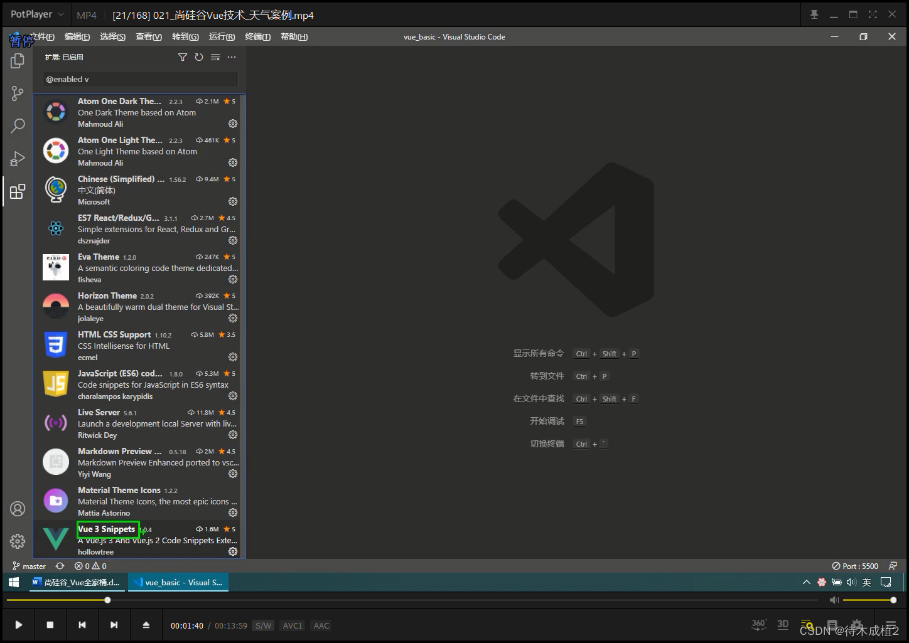Switch to Word document taskbar item

click(76, 582)
